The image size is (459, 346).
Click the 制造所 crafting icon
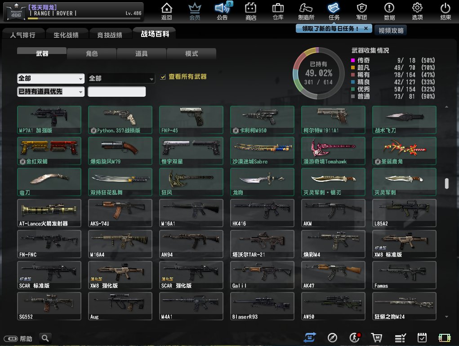[306, 11]
